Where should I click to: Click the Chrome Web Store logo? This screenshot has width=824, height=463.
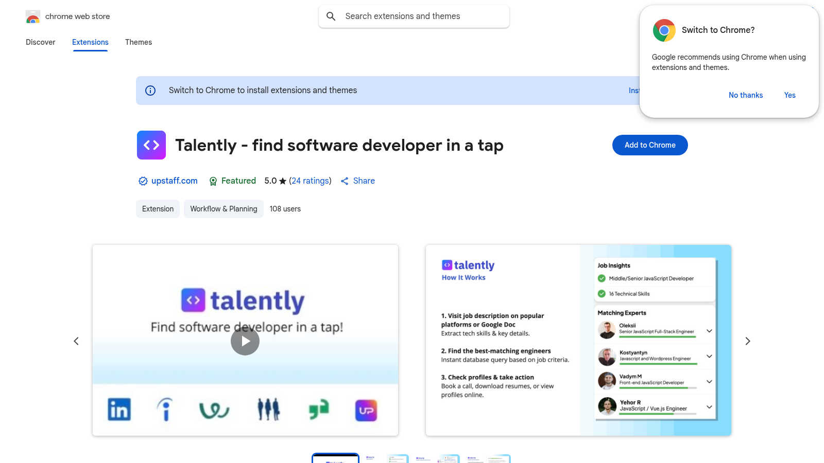[33, 16]
